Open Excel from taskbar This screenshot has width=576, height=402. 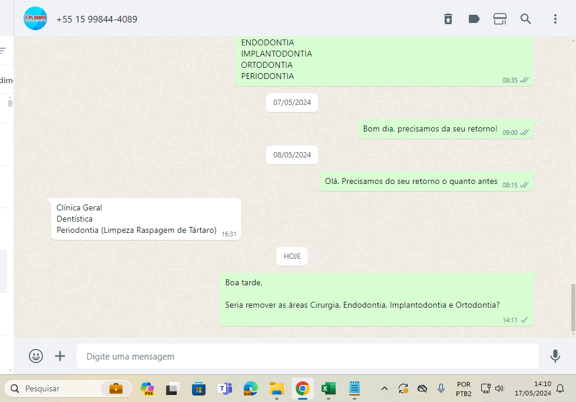pyautogui.click(x=329, y=389)
